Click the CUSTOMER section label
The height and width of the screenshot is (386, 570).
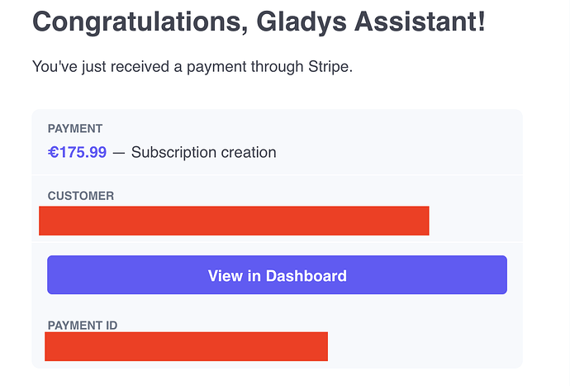pos(81,196)
